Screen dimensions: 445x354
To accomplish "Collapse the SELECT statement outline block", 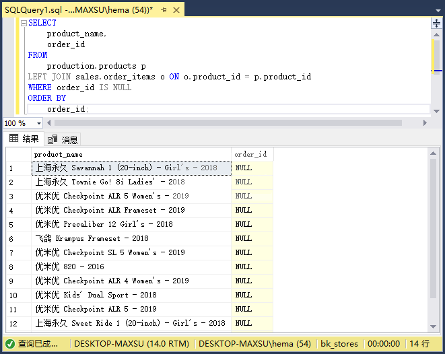I will click(x=24, y=23).
